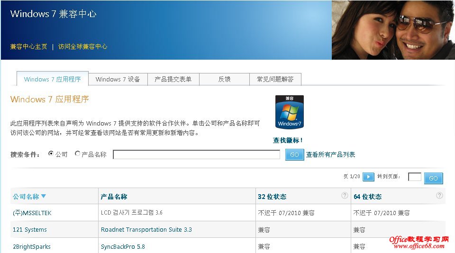Click the Windows 7 compatible logo badge
The height and width of the screenshot is (253, 455).
pyautogui.click(x=289, y=112)
